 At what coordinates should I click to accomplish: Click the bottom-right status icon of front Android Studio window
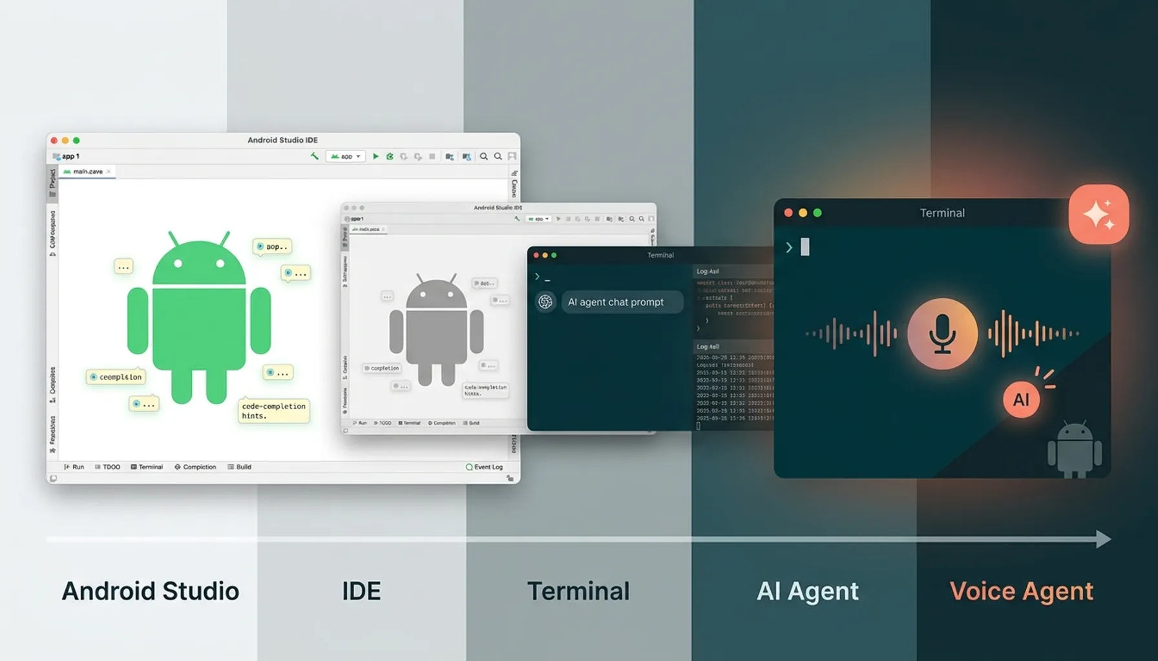(510, 478)
